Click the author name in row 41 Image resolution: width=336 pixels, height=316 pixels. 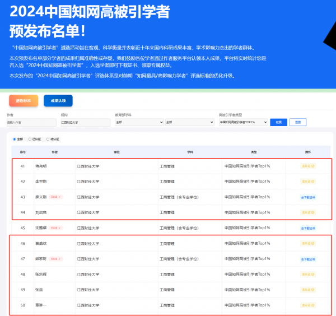click(41, 166)
